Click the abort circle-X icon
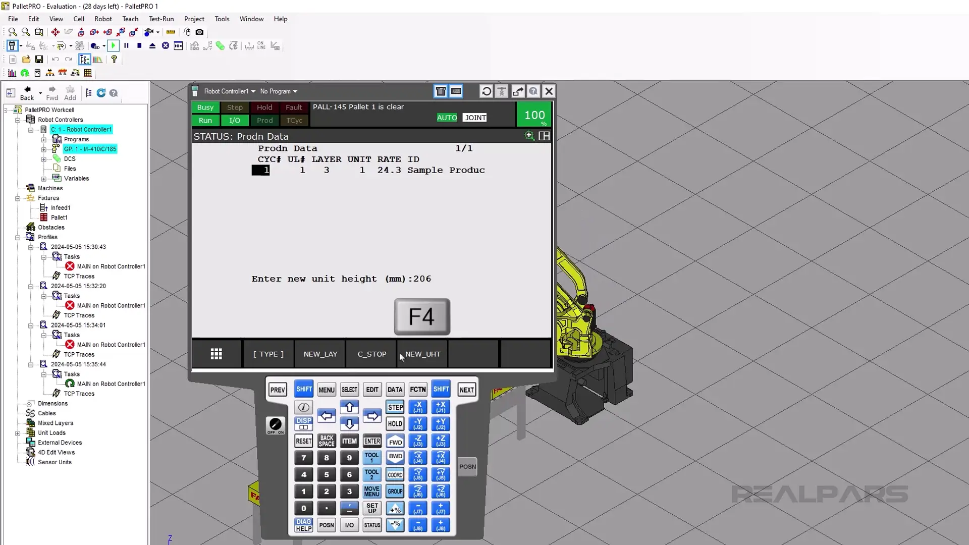 tap(166, 45)
